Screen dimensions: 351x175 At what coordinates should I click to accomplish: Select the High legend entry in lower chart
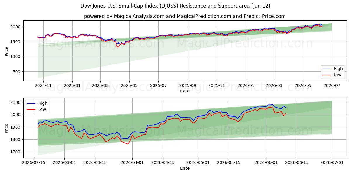tap(37, 103)
